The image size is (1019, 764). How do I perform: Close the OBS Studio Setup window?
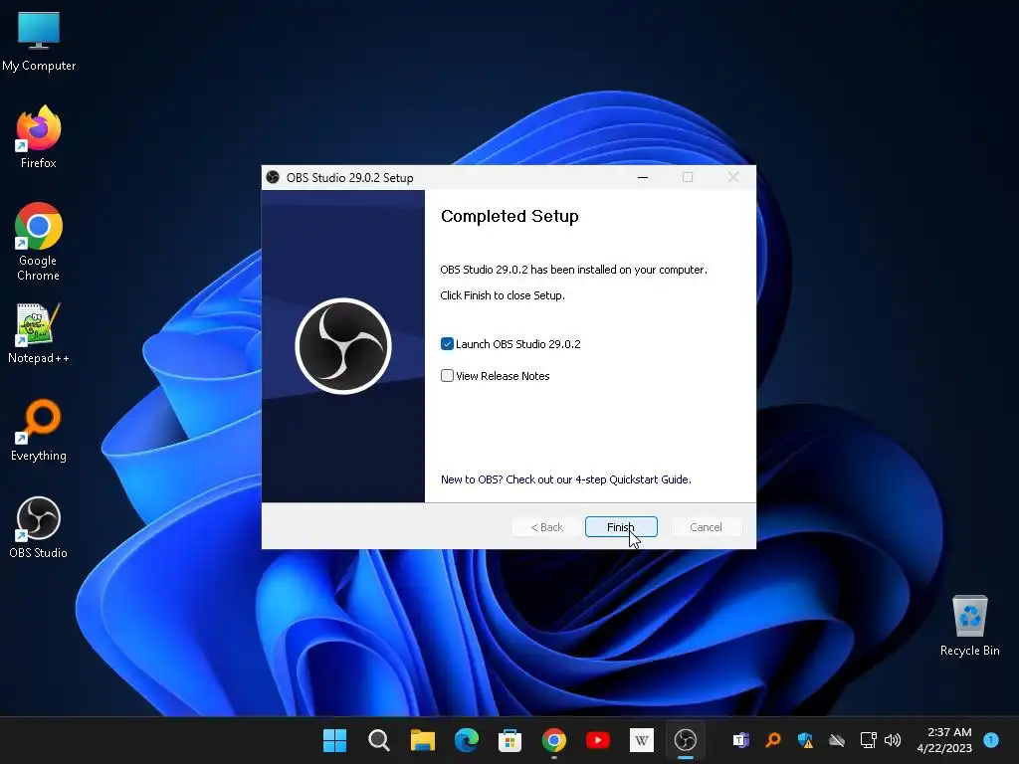pyautogui.click(x=733, y=177)
